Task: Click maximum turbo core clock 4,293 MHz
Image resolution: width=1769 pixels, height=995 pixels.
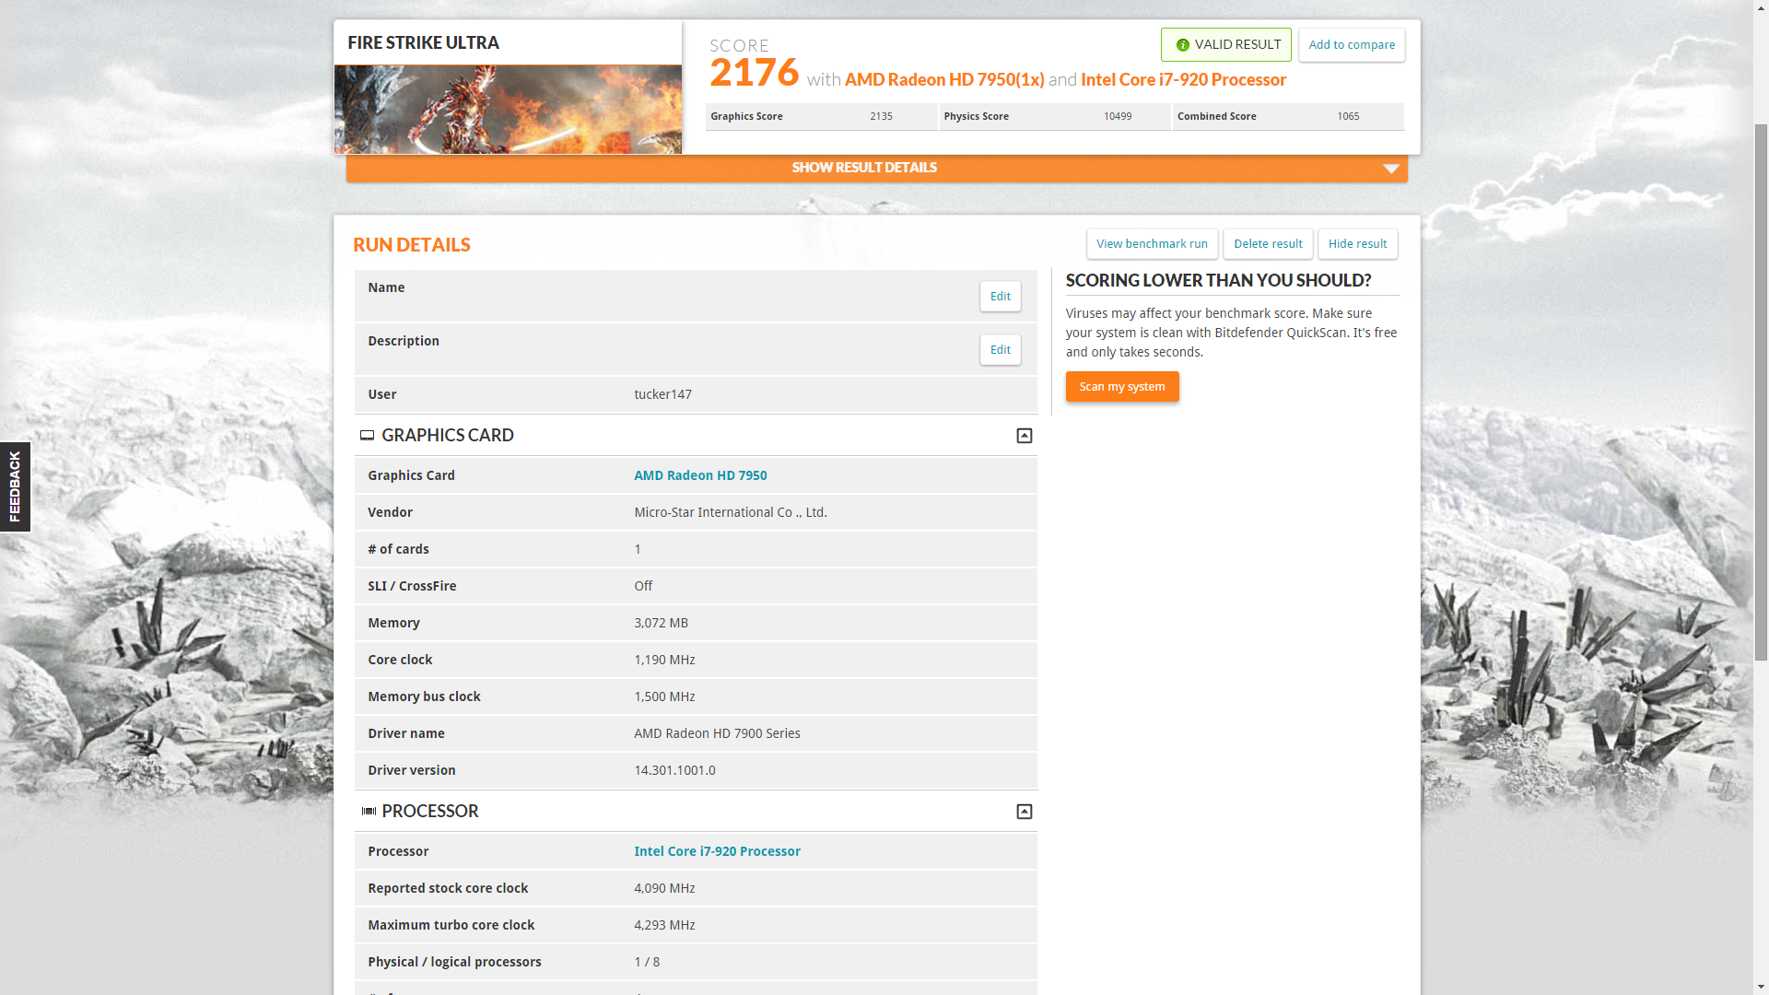Action: 664,925
